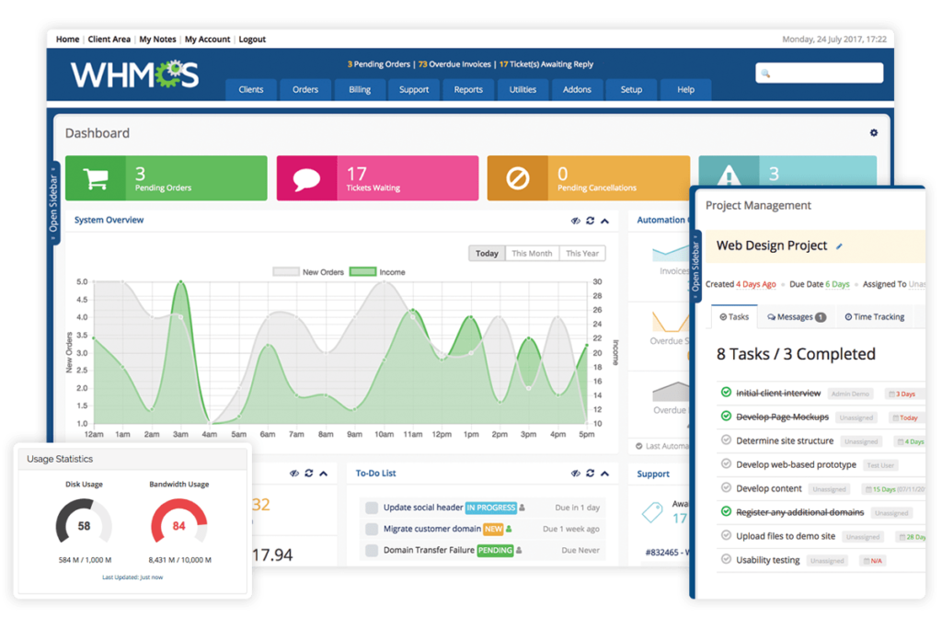Switch to the Messages tab
942x628 pixels.
coord(793,316)
